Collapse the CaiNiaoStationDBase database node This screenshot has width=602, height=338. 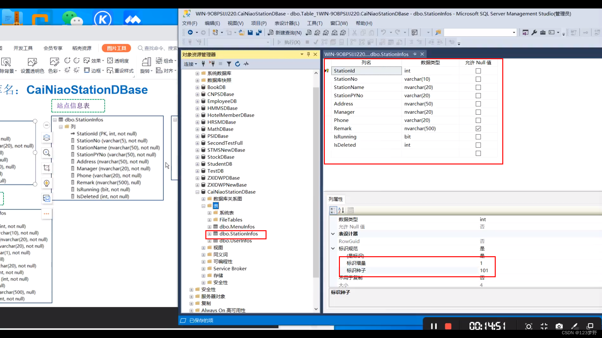click(197, 192)
